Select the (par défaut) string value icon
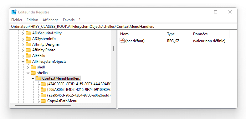Viewport: 246px width, 119px height. click(x=122, y=41)
